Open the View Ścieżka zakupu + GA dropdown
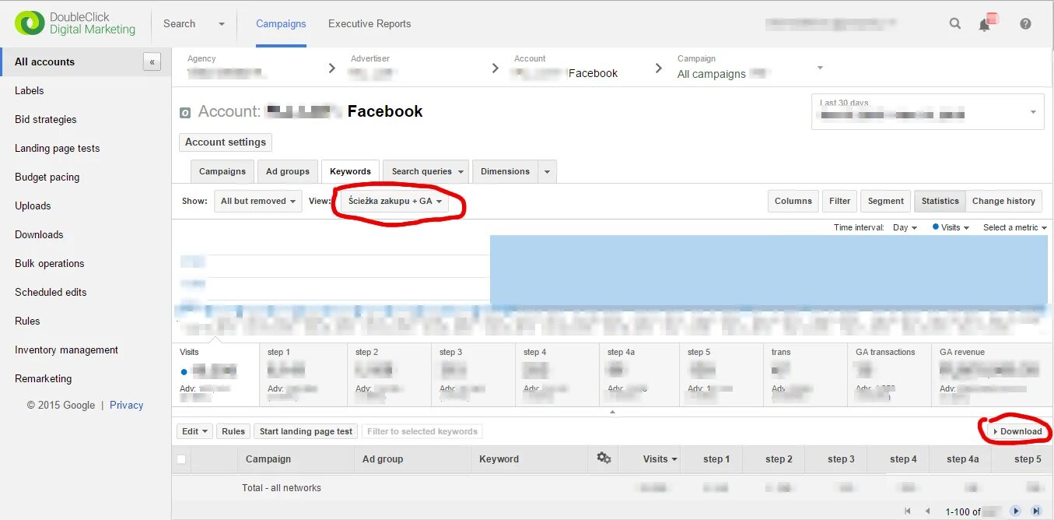 395,201
